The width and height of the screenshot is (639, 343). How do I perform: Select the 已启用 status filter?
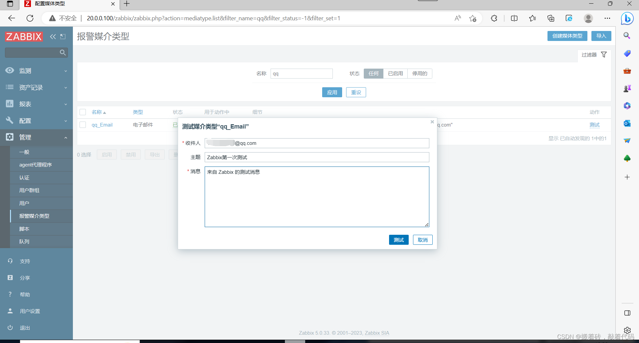click(395, 74)
